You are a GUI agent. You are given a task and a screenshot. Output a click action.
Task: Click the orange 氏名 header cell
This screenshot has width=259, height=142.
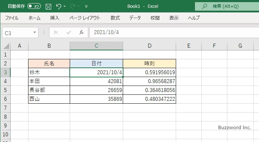click(x=49, y=64)
